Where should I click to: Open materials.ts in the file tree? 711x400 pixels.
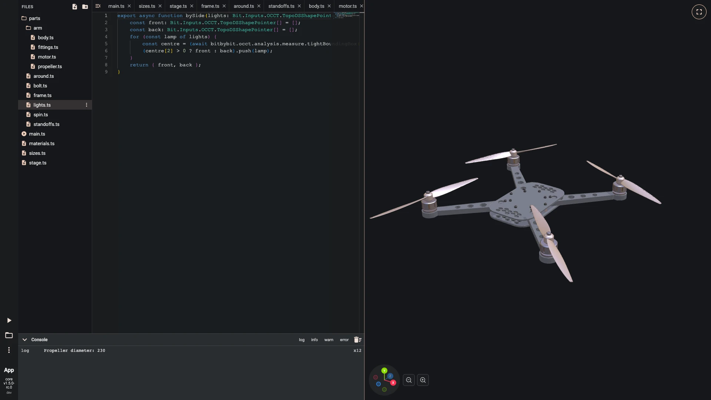point(55,144)
